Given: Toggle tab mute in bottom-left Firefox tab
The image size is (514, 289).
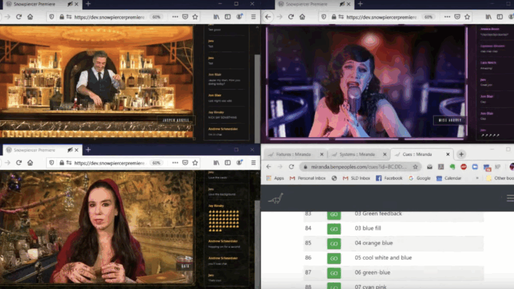Looking at the screenshot, I should coord(70,150).
